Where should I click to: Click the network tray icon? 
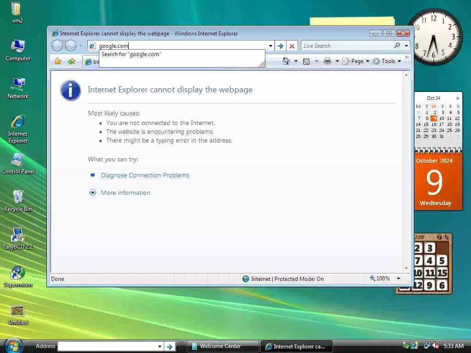(x=427, y=346)
